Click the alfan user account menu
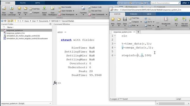This screenshot has width=190, height=106. [x=186, y=3]
